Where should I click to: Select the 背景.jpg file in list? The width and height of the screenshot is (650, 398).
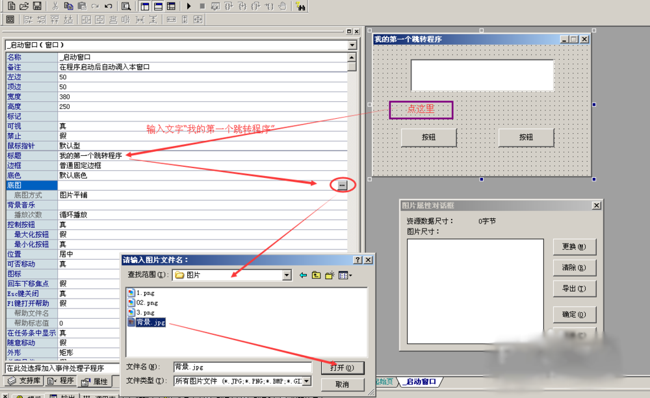click(x=151, y=322)
